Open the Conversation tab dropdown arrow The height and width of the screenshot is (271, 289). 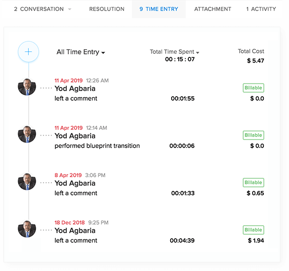coord(69,9)
